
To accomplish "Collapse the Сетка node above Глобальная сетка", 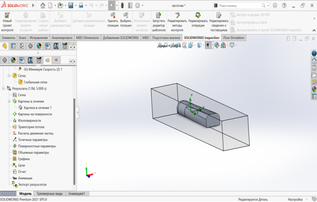I will [9, 76].
